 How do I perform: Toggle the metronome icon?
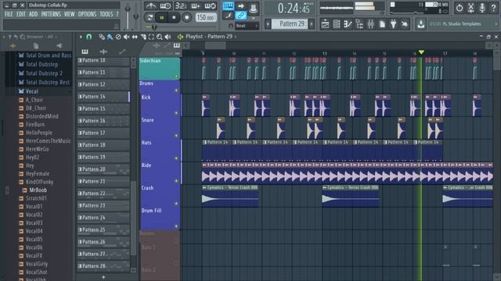[x=150, y=5]
